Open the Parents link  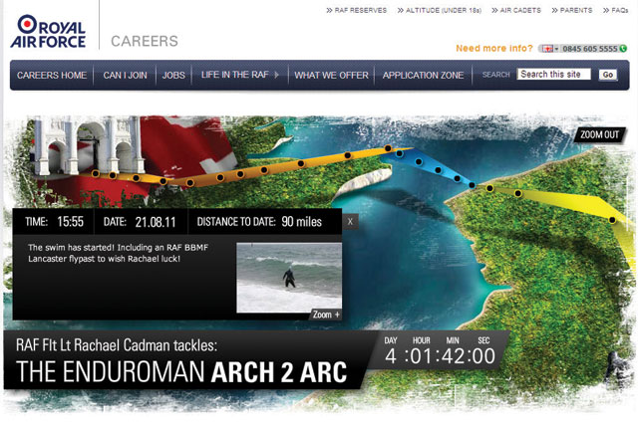(572, 10)
